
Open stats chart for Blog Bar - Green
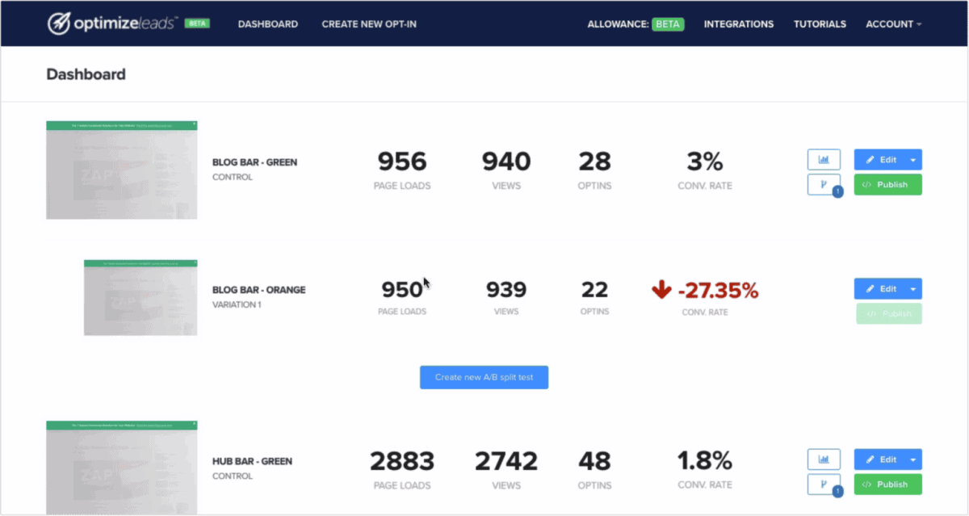click(824, 160)
